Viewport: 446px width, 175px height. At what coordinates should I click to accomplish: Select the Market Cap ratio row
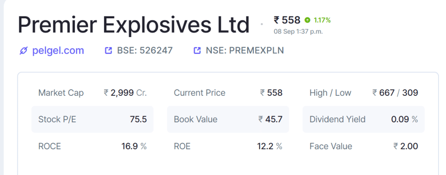pos(92,93)
